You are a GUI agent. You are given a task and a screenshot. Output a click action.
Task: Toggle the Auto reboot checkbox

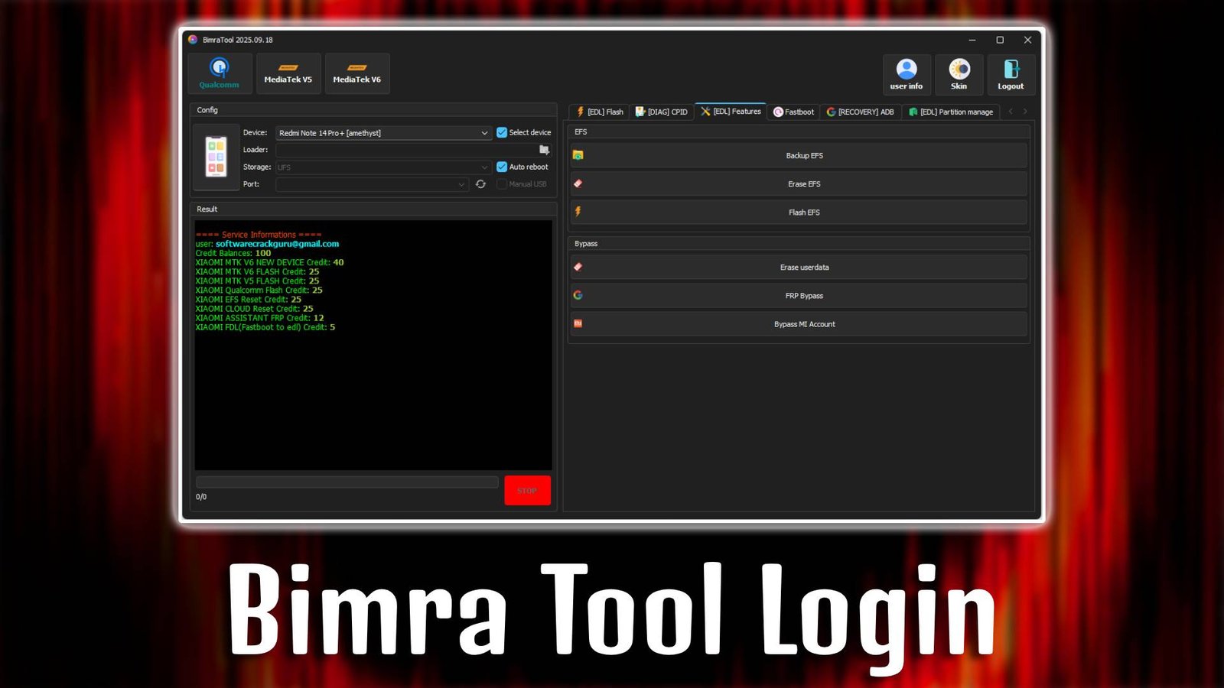pos(502,167)
